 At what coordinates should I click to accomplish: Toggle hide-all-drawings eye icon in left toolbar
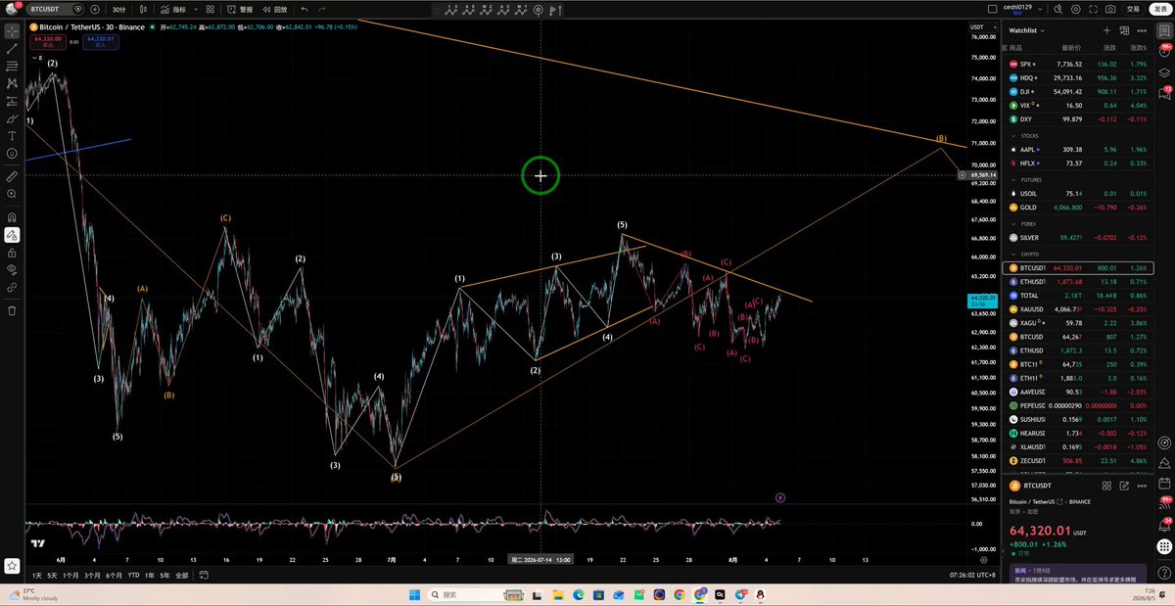[x=12, y=269]
